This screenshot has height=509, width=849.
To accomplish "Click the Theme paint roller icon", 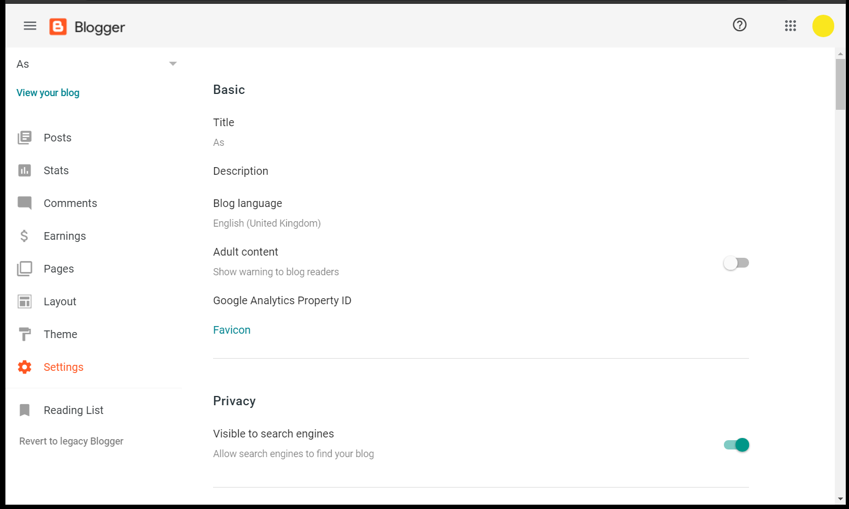I will 25,334.
